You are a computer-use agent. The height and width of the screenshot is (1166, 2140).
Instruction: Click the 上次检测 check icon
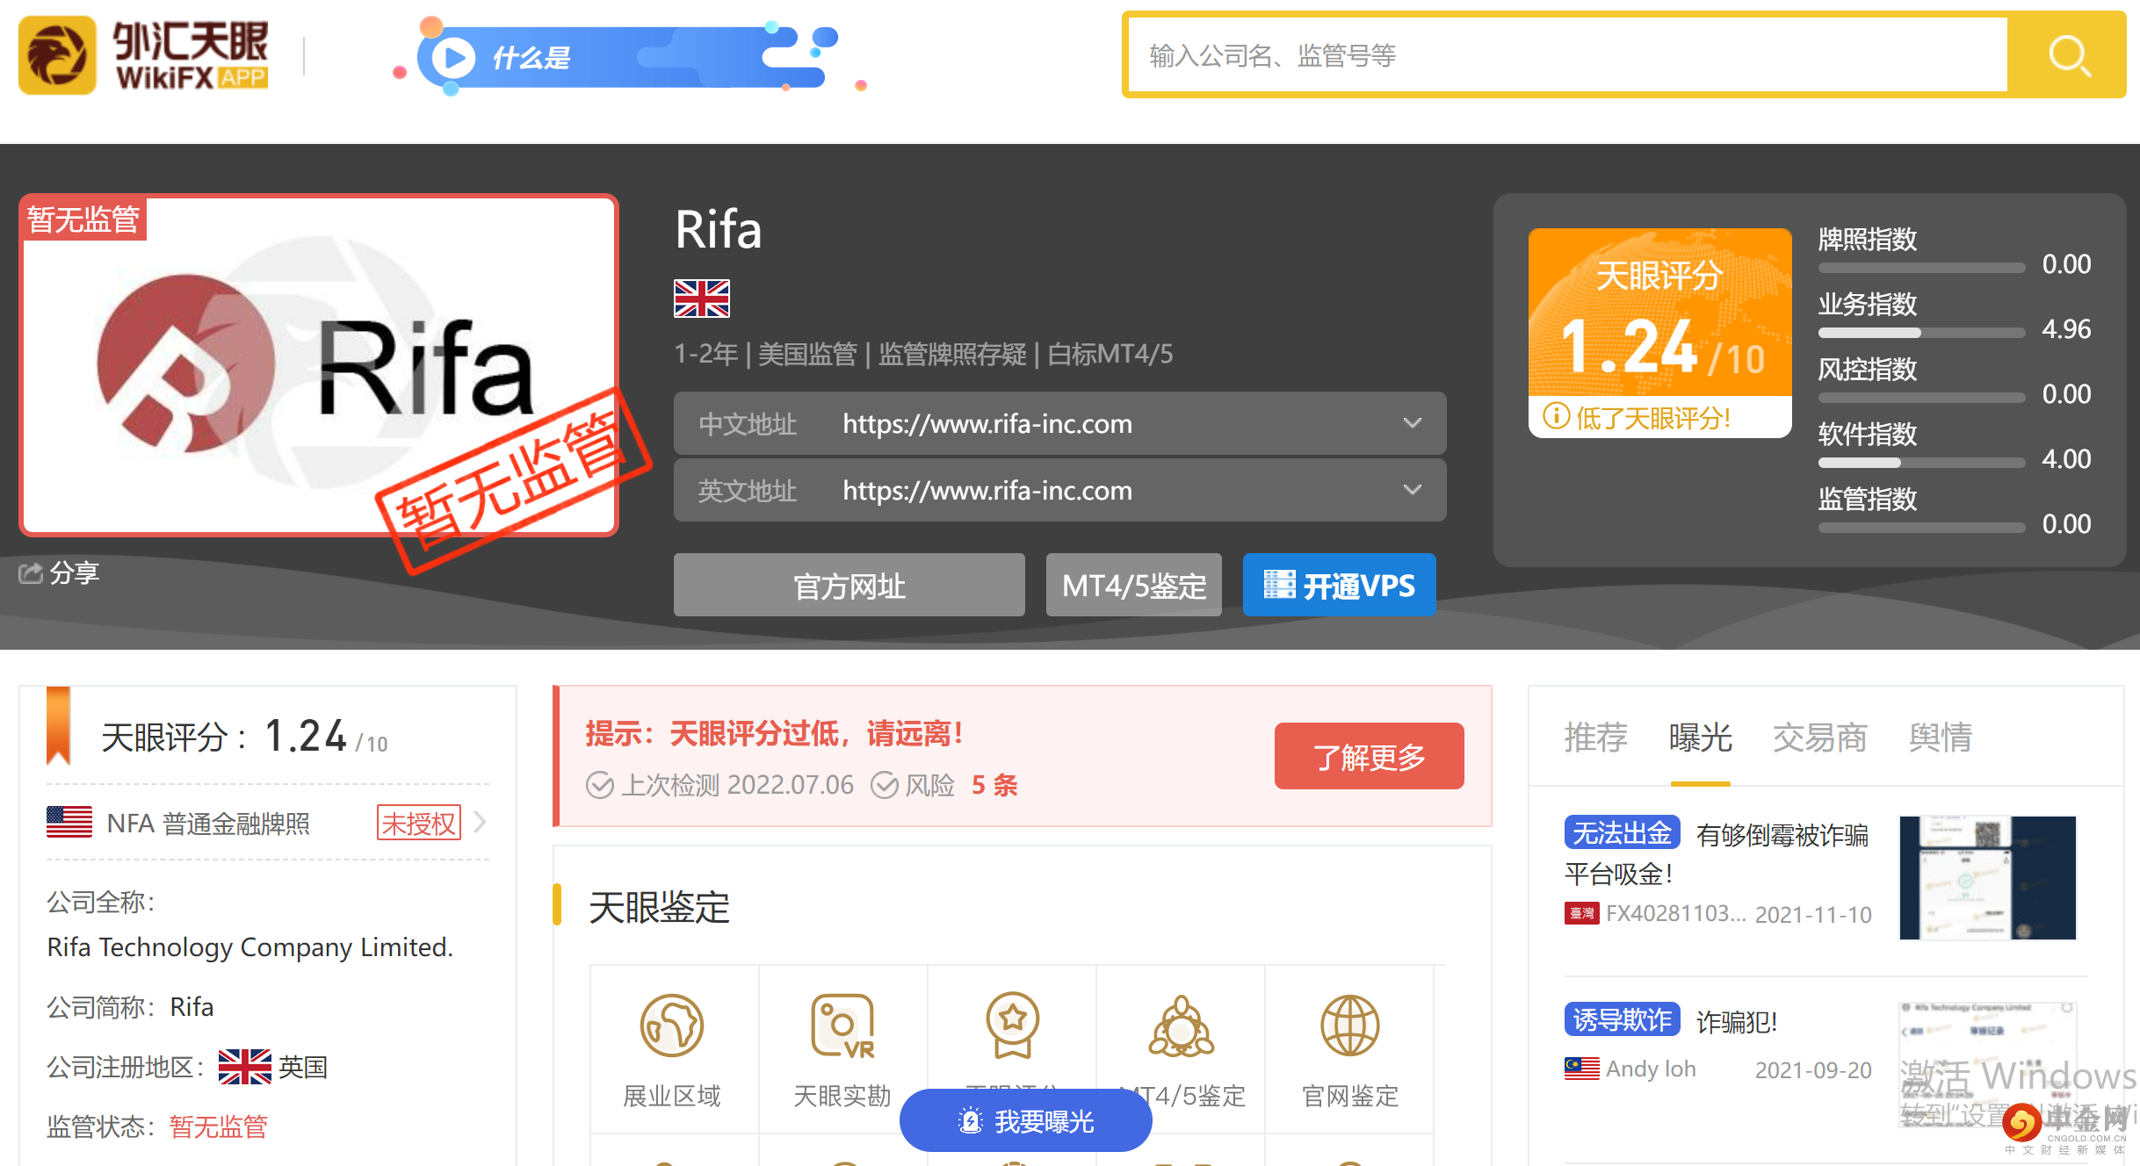600,785
